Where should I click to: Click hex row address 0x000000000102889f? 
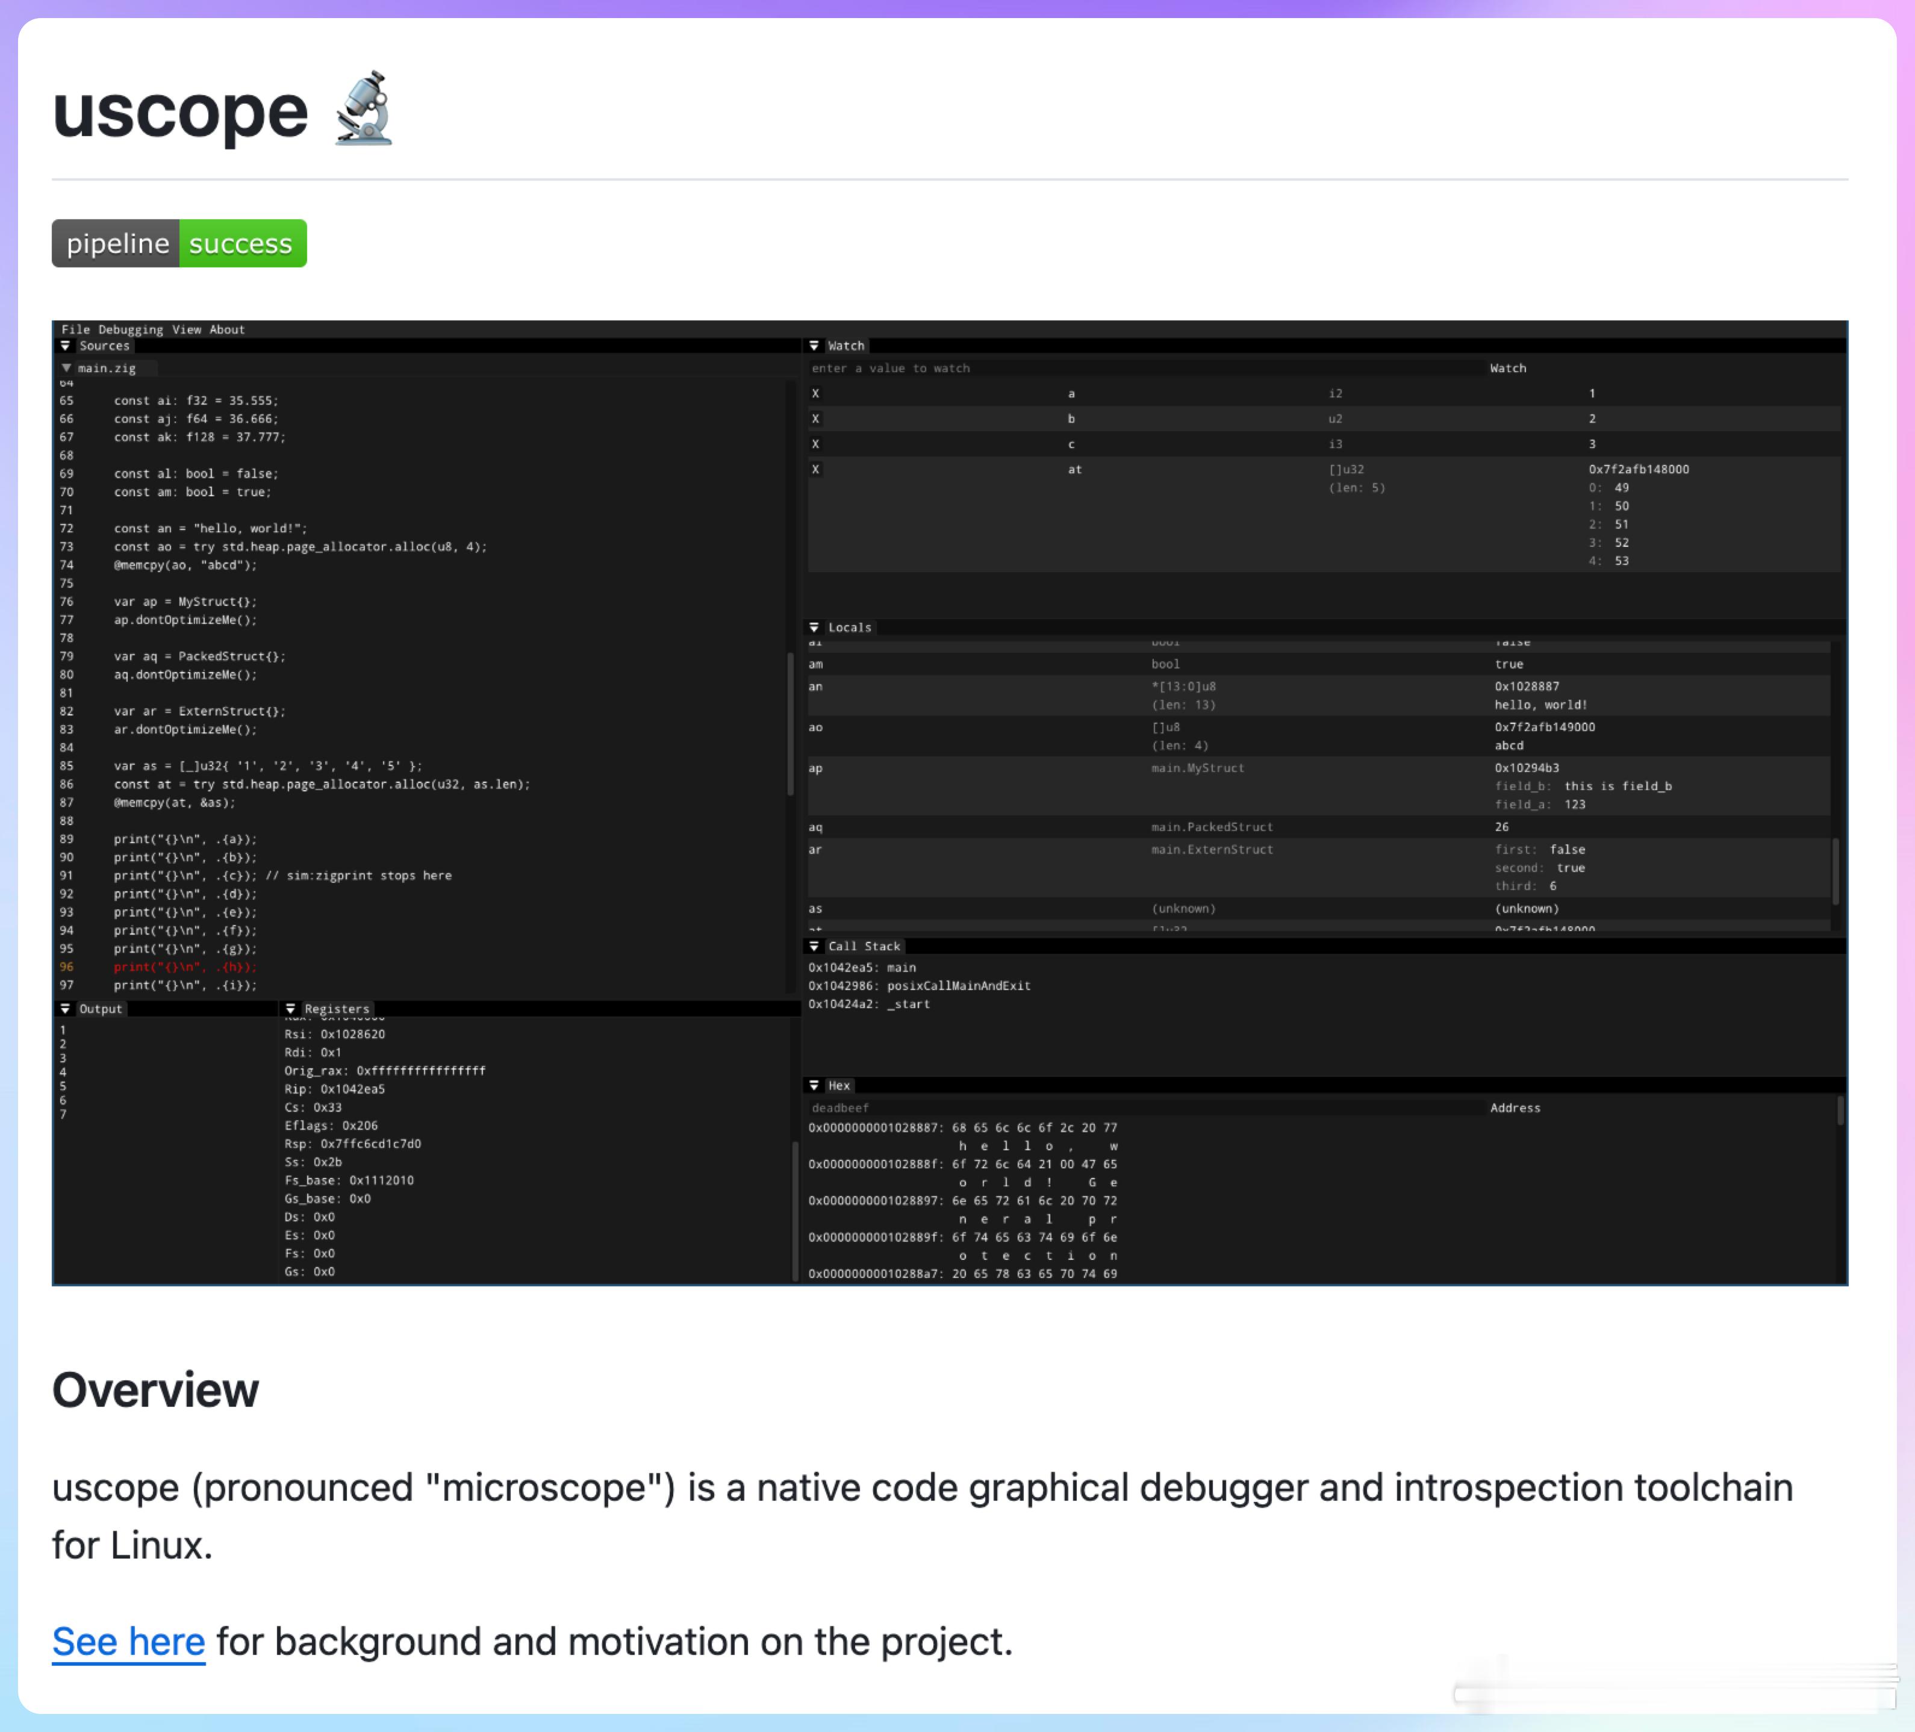[x=876, y=1237]
